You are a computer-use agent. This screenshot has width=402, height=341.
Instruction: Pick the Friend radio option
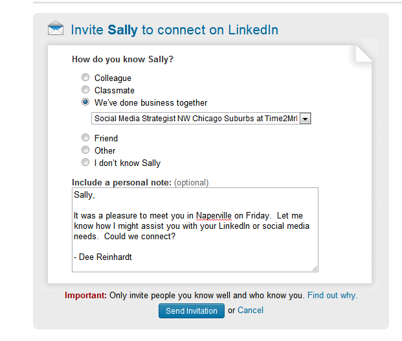point(85,137)
